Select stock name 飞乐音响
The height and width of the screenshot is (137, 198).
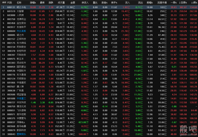21,110
